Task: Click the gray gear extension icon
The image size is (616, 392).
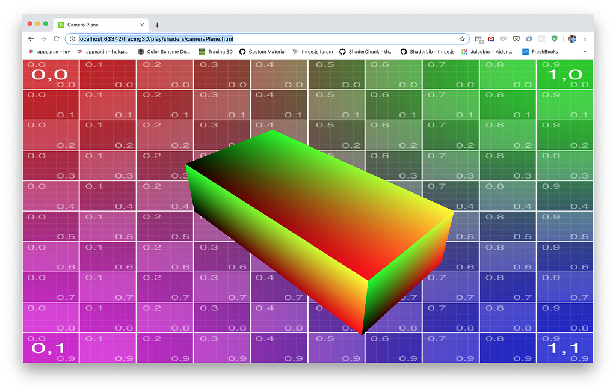Action: click(543, 38)
